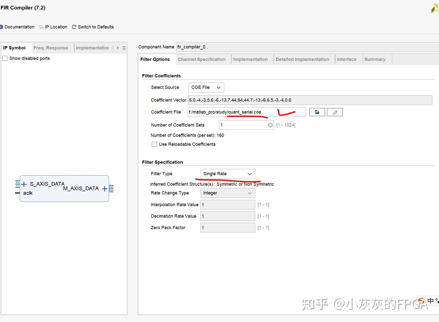
Task: Click the IP Location folder icon
Action: point(41,27)
